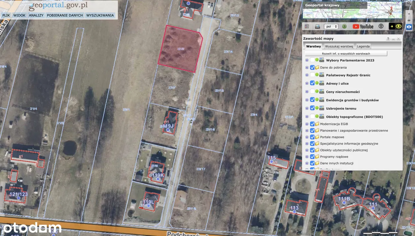Click the panel help question mark
The width and height of the screenshot is (415, 236).
[388, 39]
